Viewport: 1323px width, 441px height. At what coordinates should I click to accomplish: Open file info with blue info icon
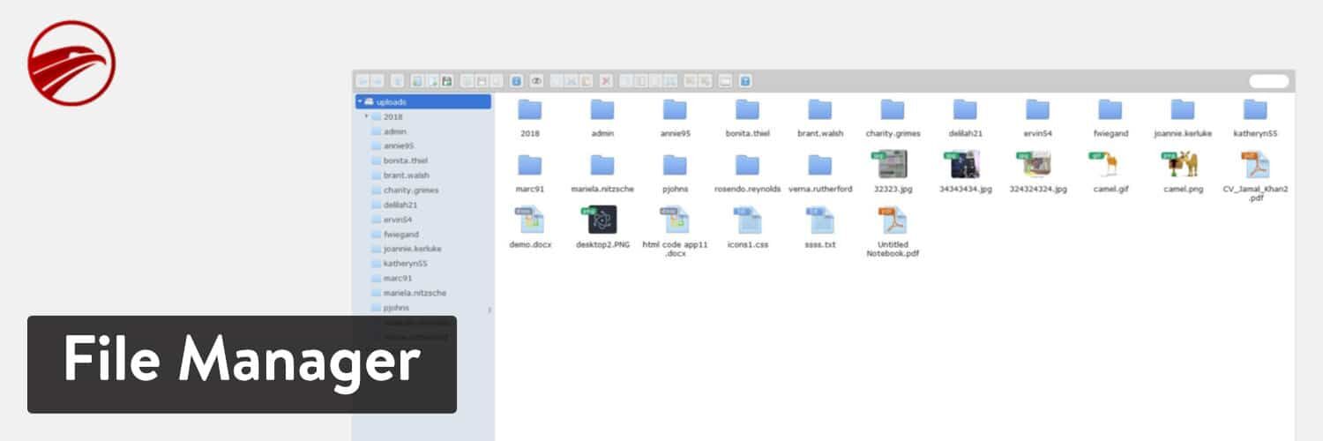tap(517, 81)
